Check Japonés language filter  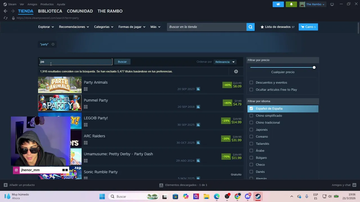(x=251, y=130)
